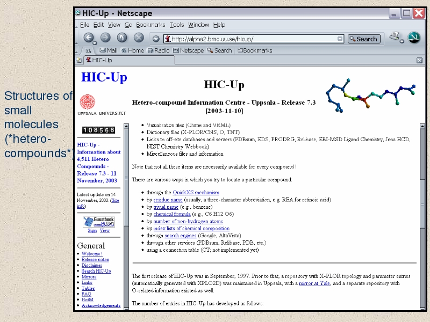Click the round icon left of the address bar
Screen dimensions: 430x322
[156, 39]
